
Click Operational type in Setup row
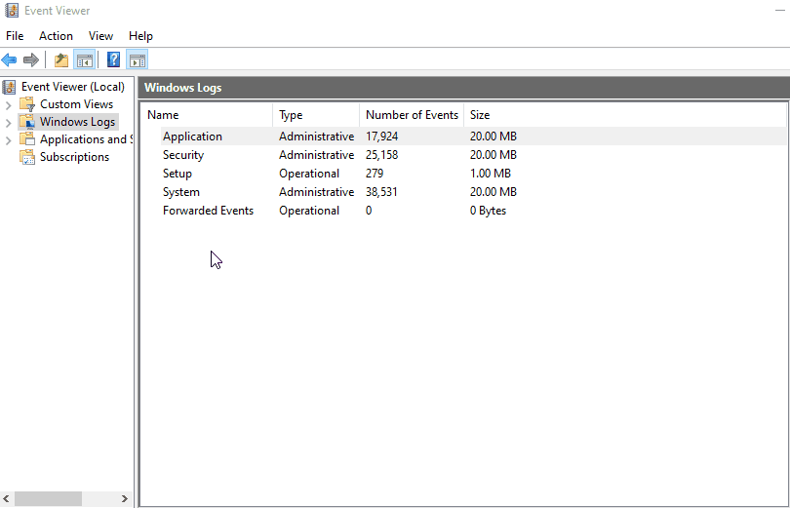click(x=309, y=174)
